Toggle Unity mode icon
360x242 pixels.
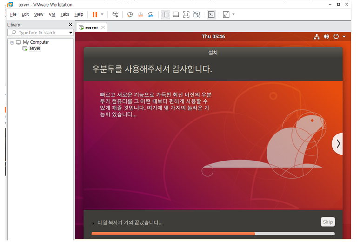pos(197,14)
